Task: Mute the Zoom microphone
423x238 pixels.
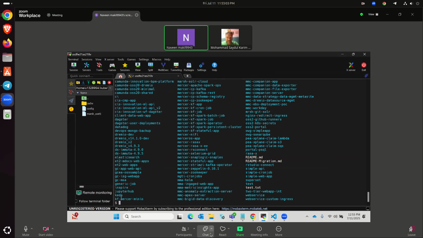Action: tap(26, 231)
